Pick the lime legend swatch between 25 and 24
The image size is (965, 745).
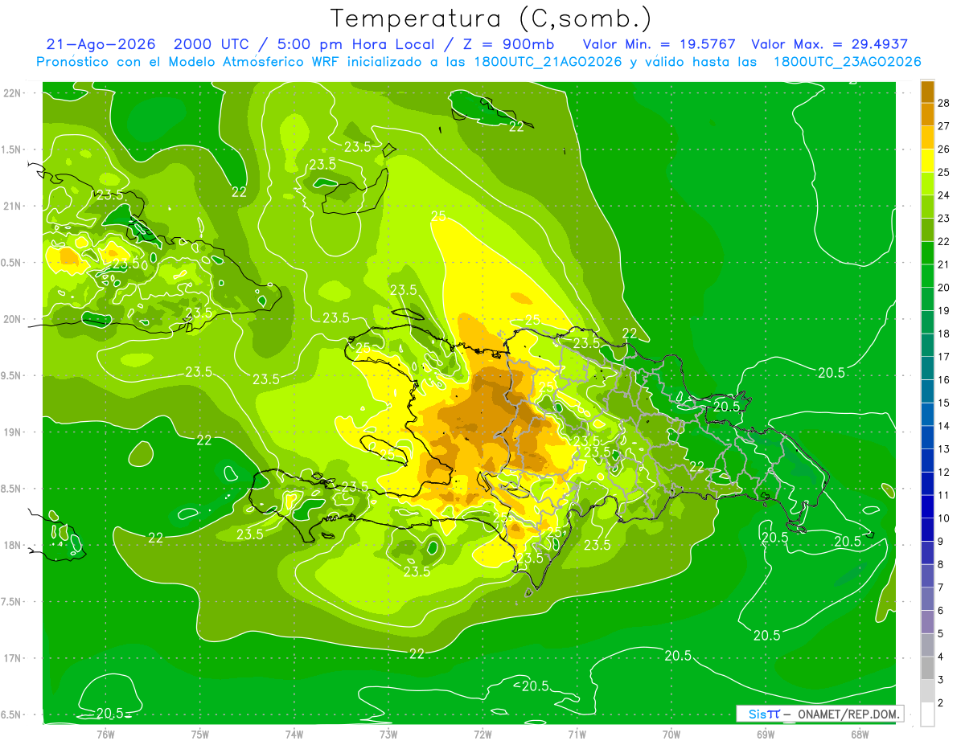tap(927, 183)
